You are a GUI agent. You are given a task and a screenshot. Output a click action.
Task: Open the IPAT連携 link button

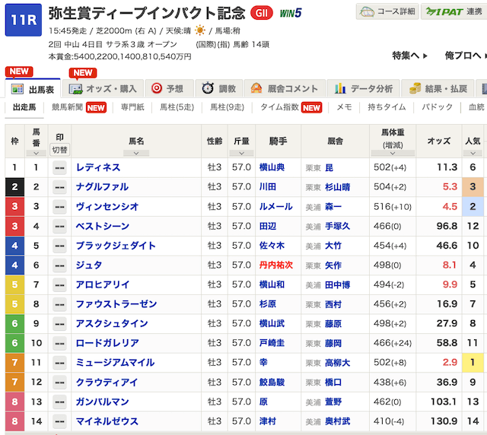[x=454, y=12]
